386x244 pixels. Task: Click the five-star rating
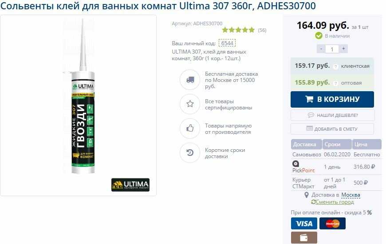pyautogui.click(x=238, y=30)
